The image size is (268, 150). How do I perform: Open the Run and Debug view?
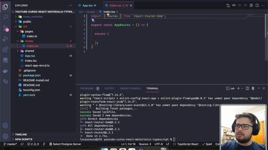[x=5, y=39]
